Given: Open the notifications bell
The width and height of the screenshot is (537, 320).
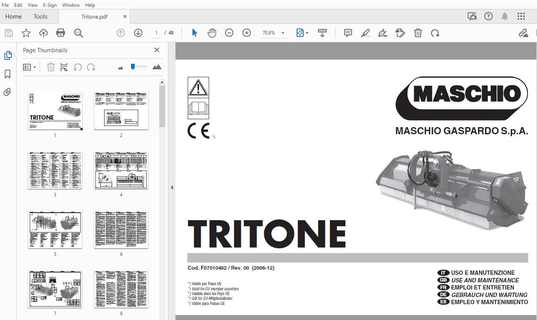Looking at the screenshot, I should tap(505, 16).
